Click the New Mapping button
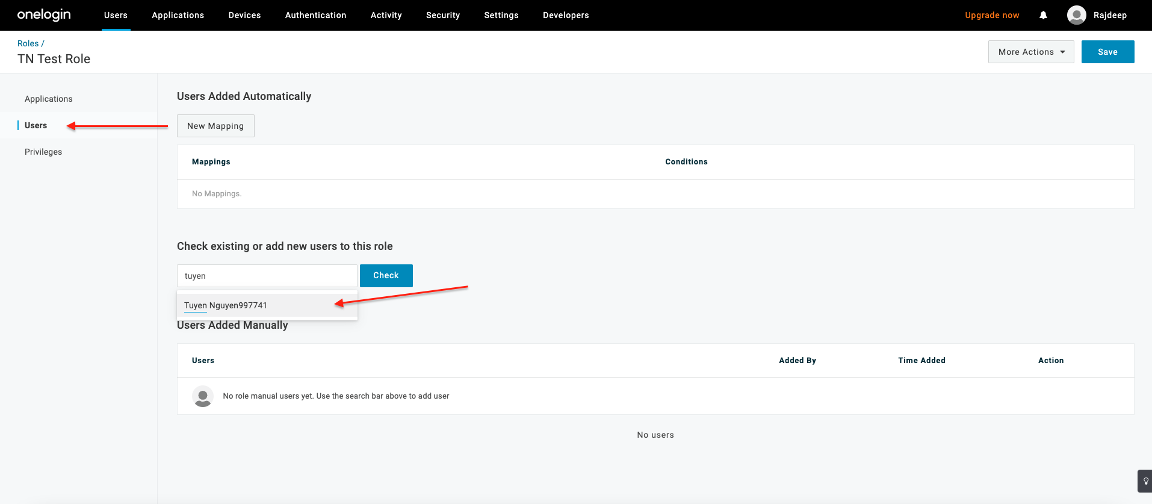Viewport: 1152px width, 504px height. [215, 126]
